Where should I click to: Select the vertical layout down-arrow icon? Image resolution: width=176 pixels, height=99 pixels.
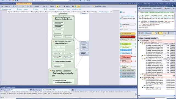[x=60, y=6]
